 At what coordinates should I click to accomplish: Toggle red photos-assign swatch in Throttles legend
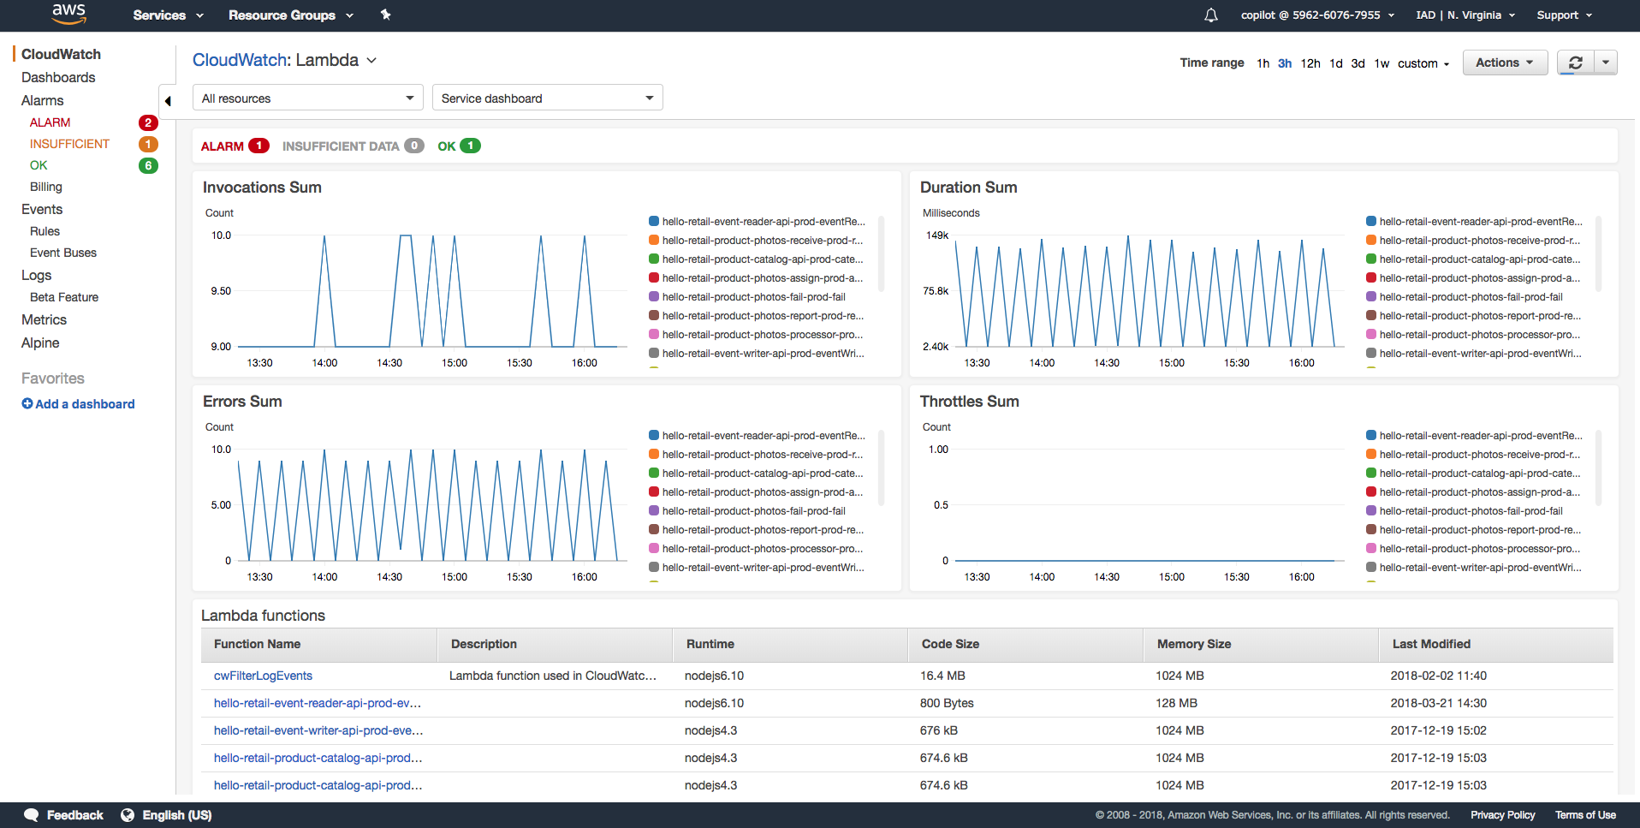(x=1371, y=491)
